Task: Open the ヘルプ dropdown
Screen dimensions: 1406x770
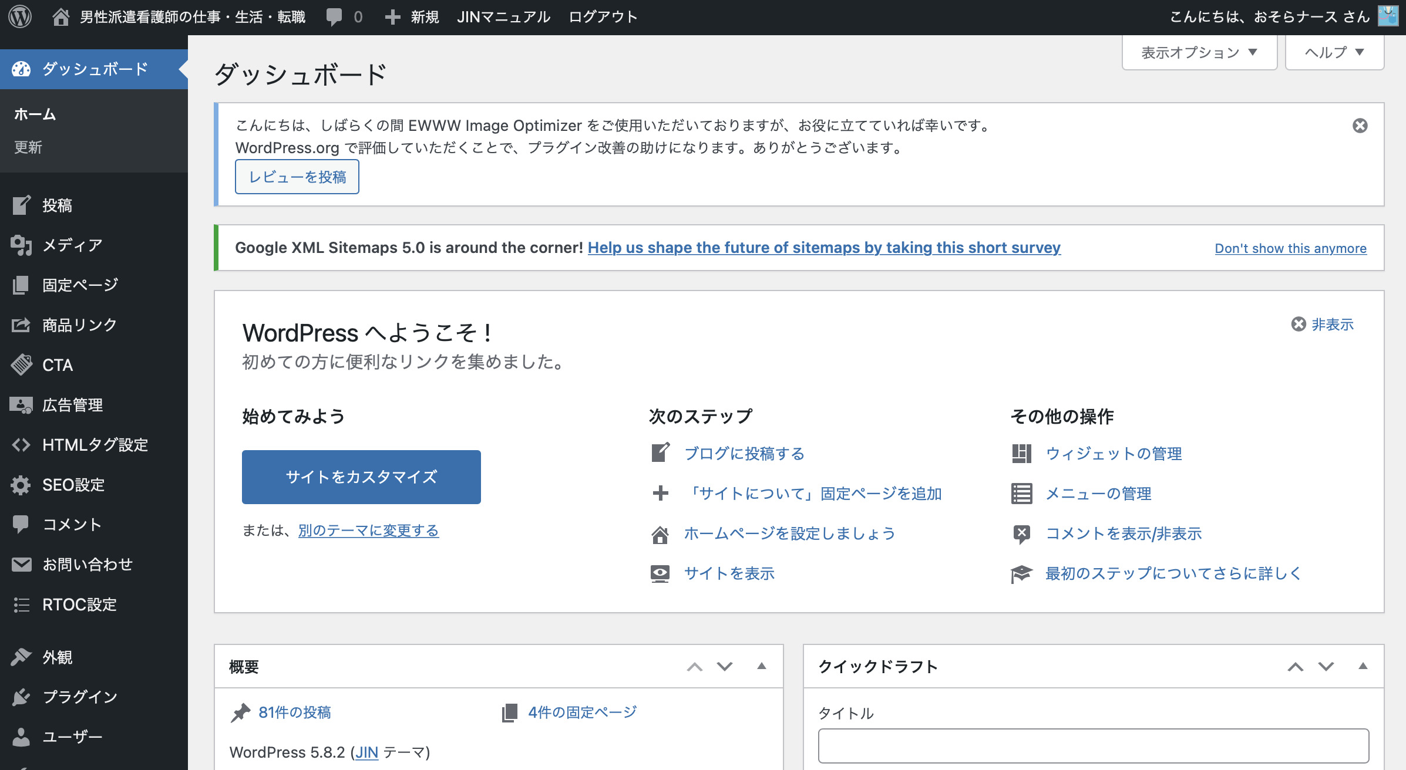Action: pyautogui.click(x=1334, y=53)
